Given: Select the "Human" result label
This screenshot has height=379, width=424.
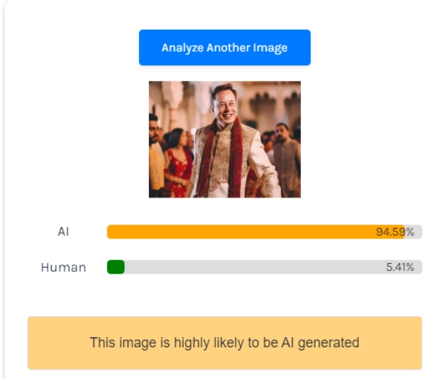Looking at the screenshot, I should [x=64, y=268].
